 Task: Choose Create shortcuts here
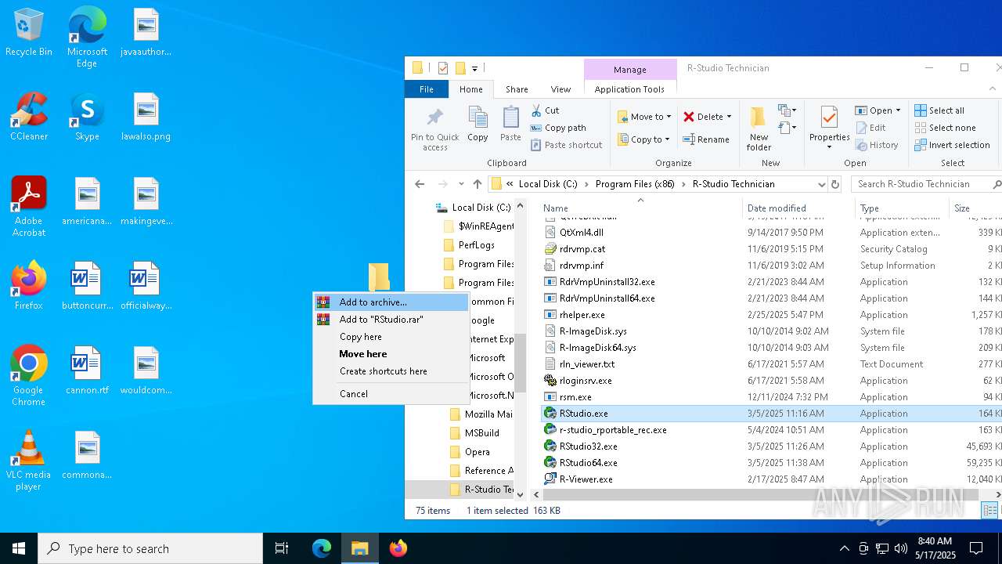click(391, 371)
